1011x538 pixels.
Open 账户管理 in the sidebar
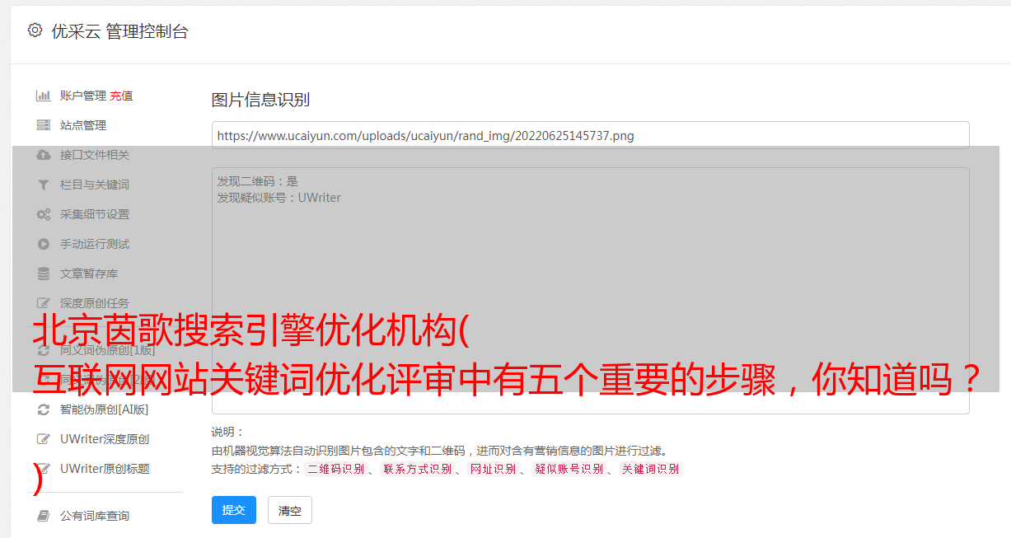point(83,96)
